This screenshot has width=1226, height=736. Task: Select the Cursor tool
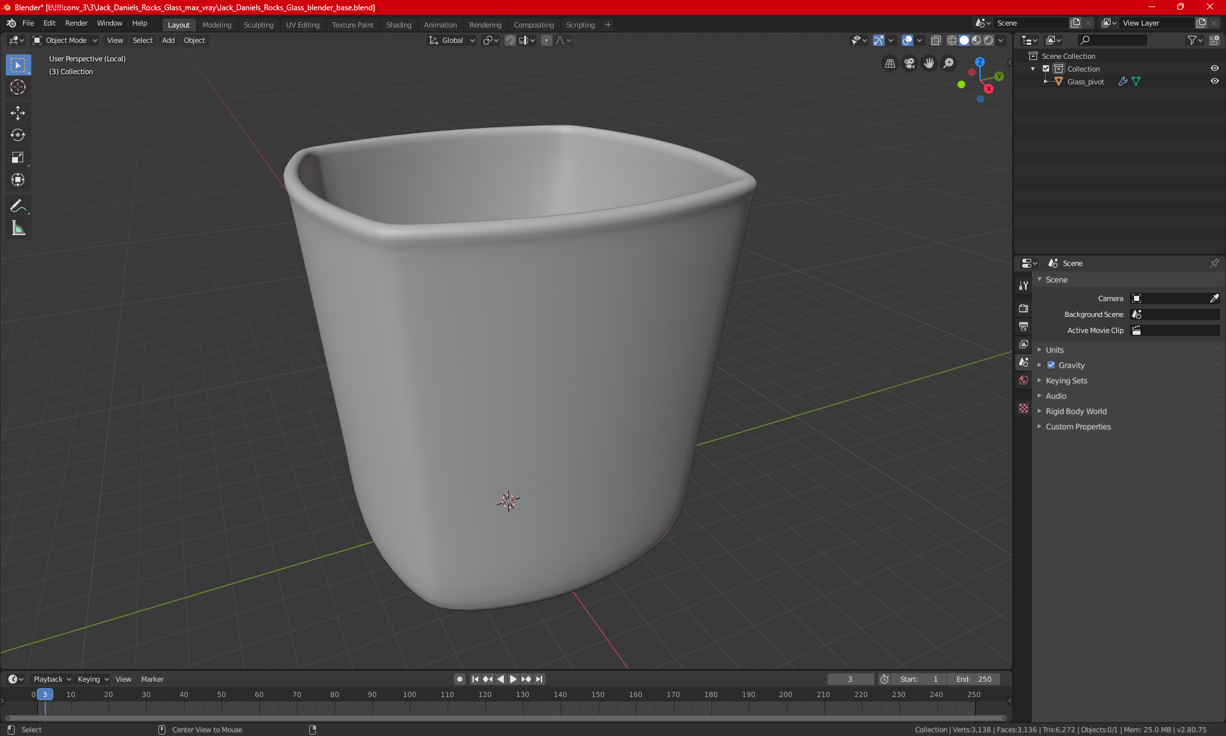coord(18,87)
